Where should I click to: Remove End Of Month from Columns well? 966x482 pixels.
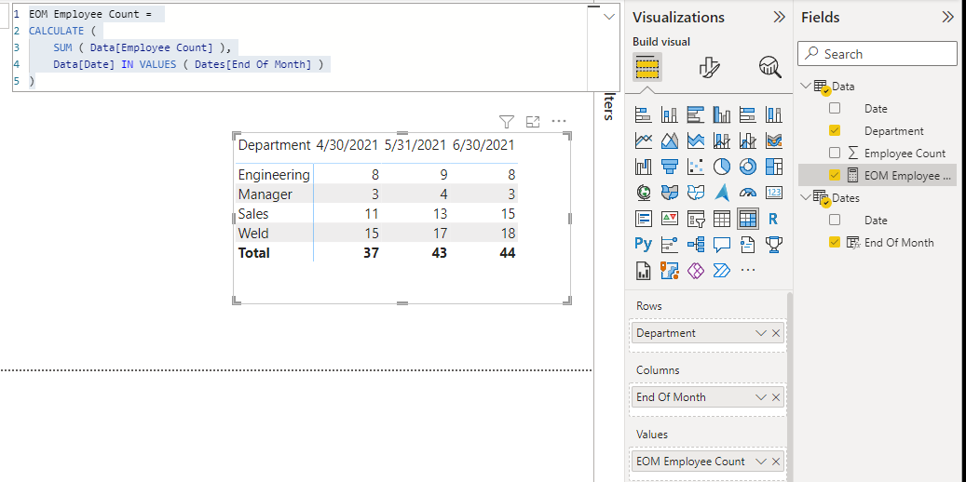tap(776, 397)
